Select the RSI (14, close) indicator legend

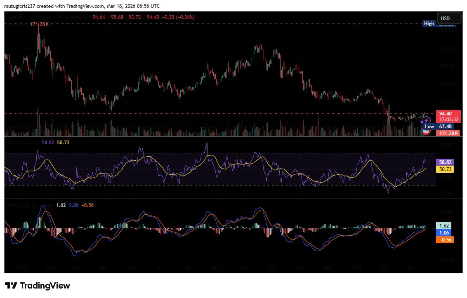tap(23, 143)
